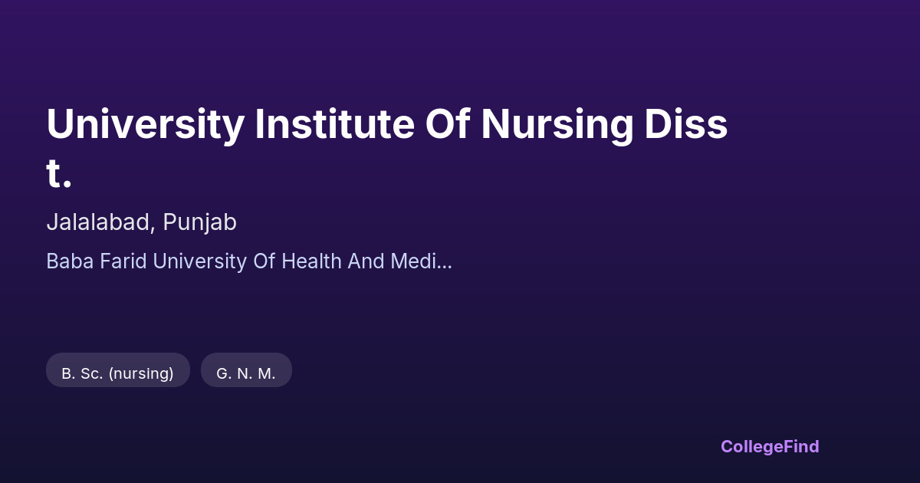Click "Baba Farid" in the affiliation text
Image resolution: width=920 pixels, height=483 pixels.
coord(97,261)
